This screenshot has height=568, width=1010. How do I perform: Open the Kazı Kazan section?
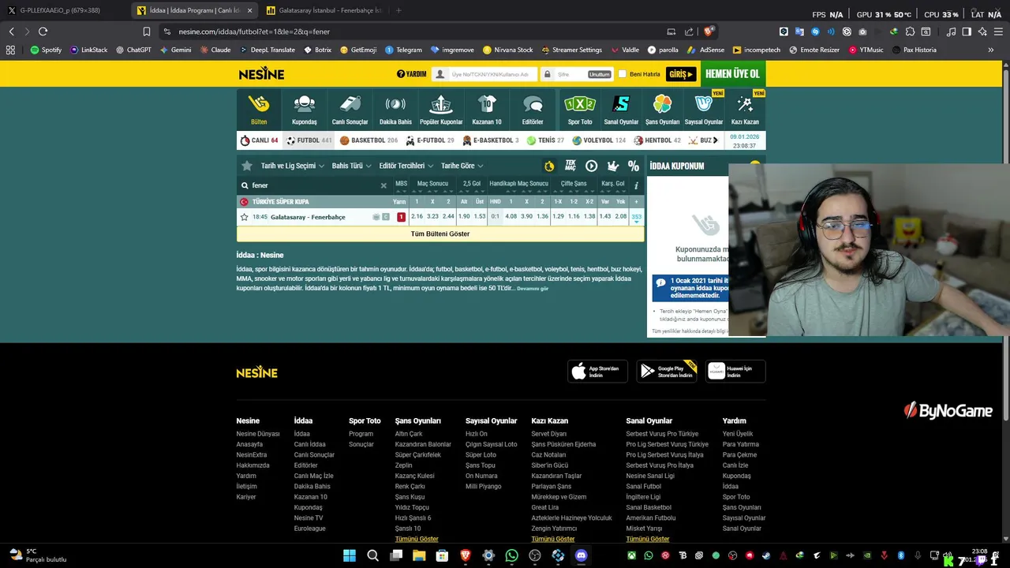[745, 110]
